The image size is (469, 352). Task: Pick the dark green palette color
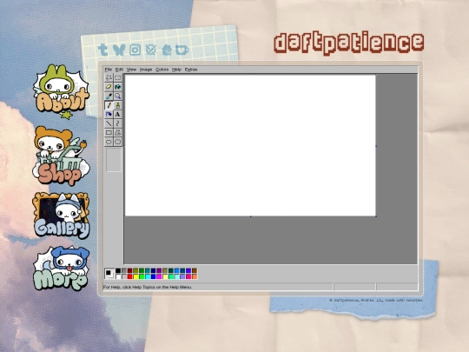[142, 270]
